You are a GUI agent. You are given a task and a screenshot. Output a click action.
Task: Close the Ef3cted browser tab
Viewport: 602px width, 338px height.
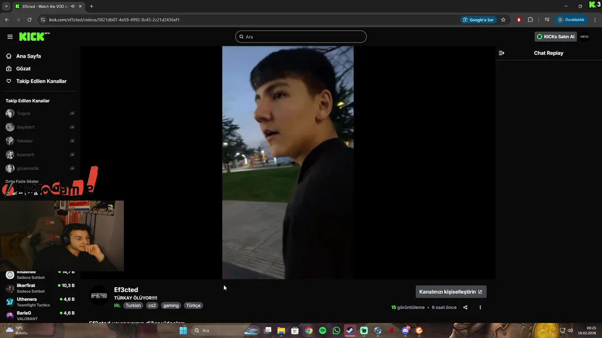pos(81,6)
